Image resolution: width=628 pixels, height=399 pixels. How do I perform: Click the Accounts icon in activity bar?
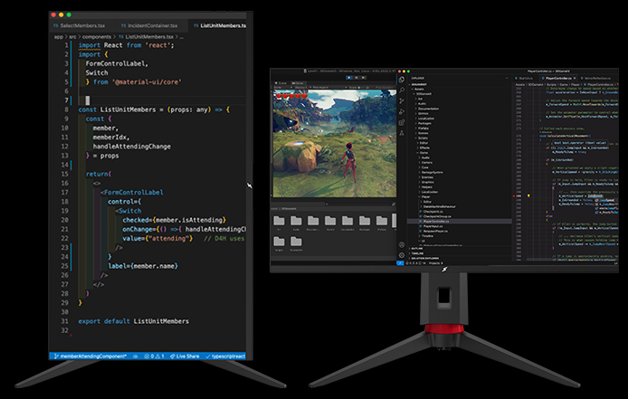click(402, 244)
